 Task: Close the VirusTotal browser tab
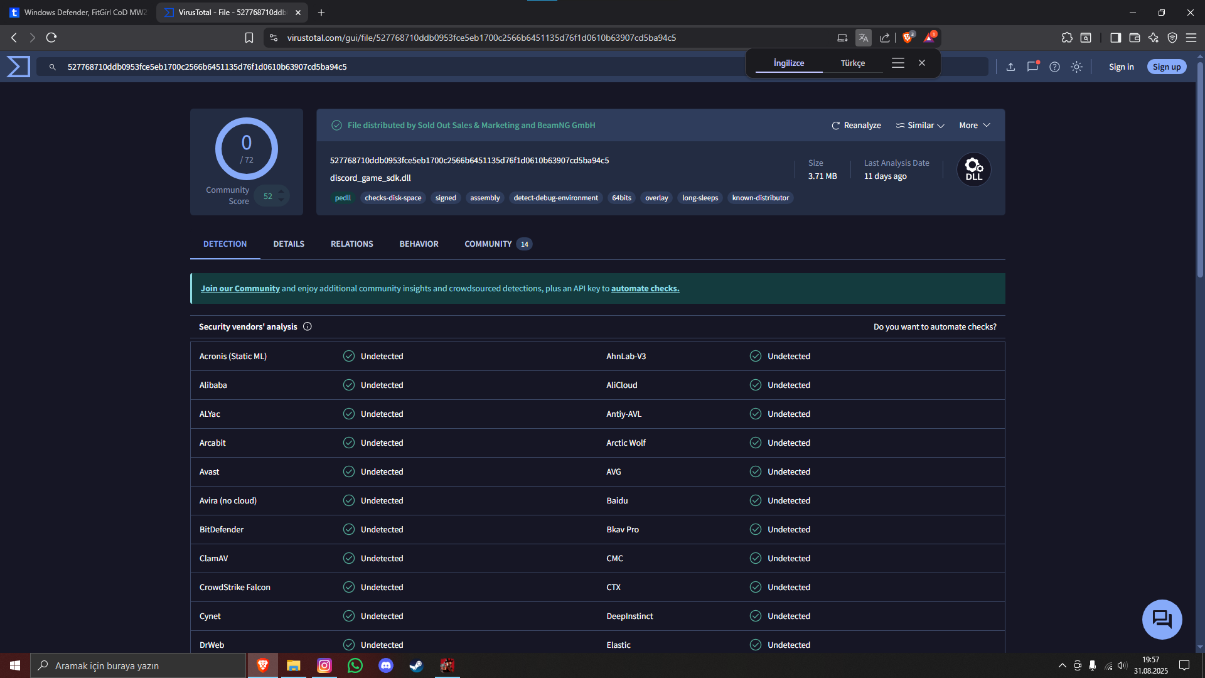(298, 13)
